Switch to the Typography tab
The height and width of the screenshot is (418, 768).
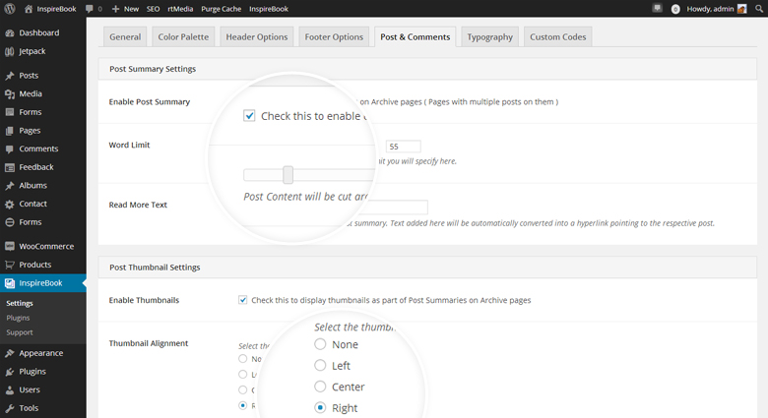(489, 36)
